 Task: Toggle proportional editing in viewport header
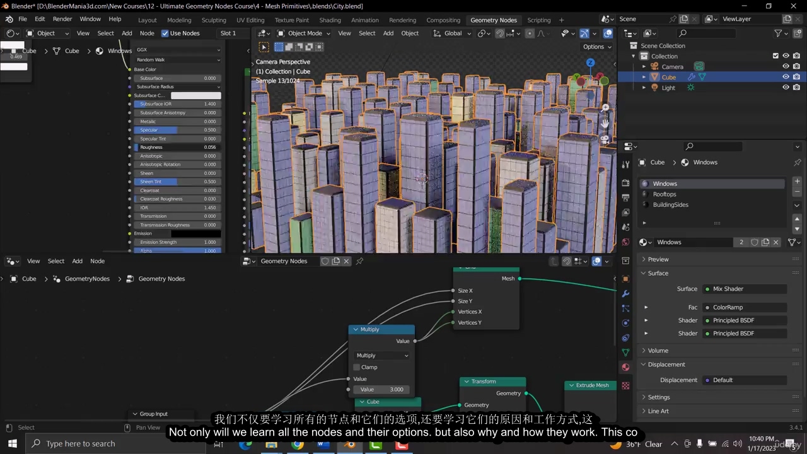coord(530,33)
